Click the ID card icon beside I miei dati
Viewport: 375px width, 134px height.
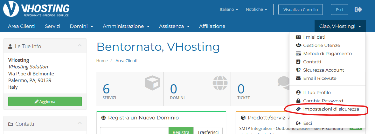point(298,37)
